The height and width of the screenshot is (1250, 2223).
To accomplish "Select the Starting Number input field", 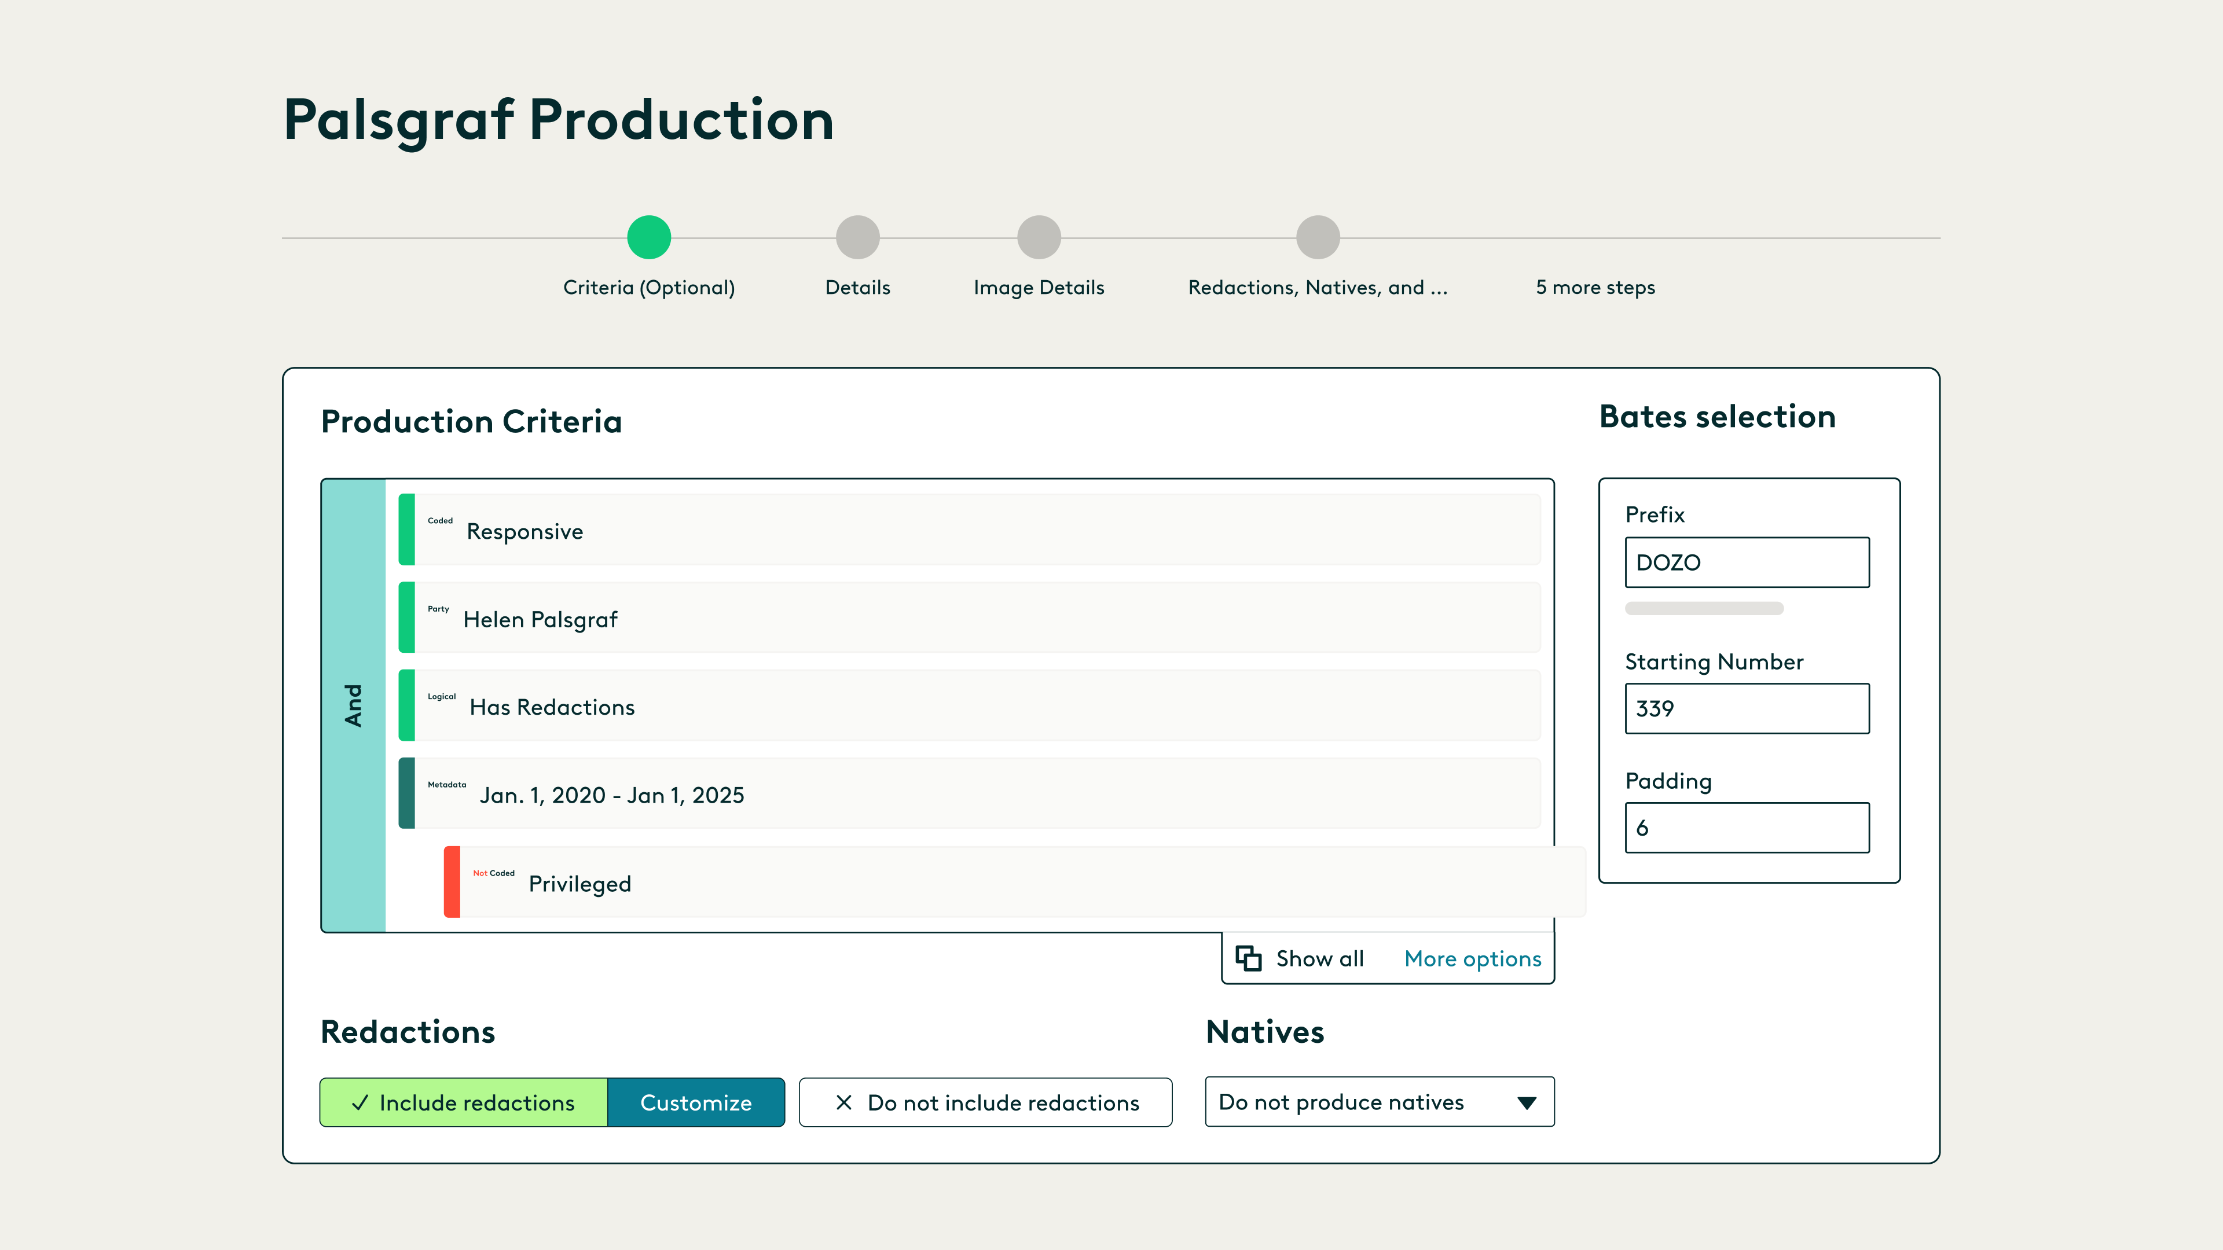I will coord(1746,707).
